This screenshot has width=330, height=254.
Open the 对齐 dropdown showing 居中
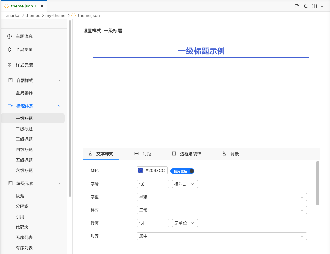point(222,236)
